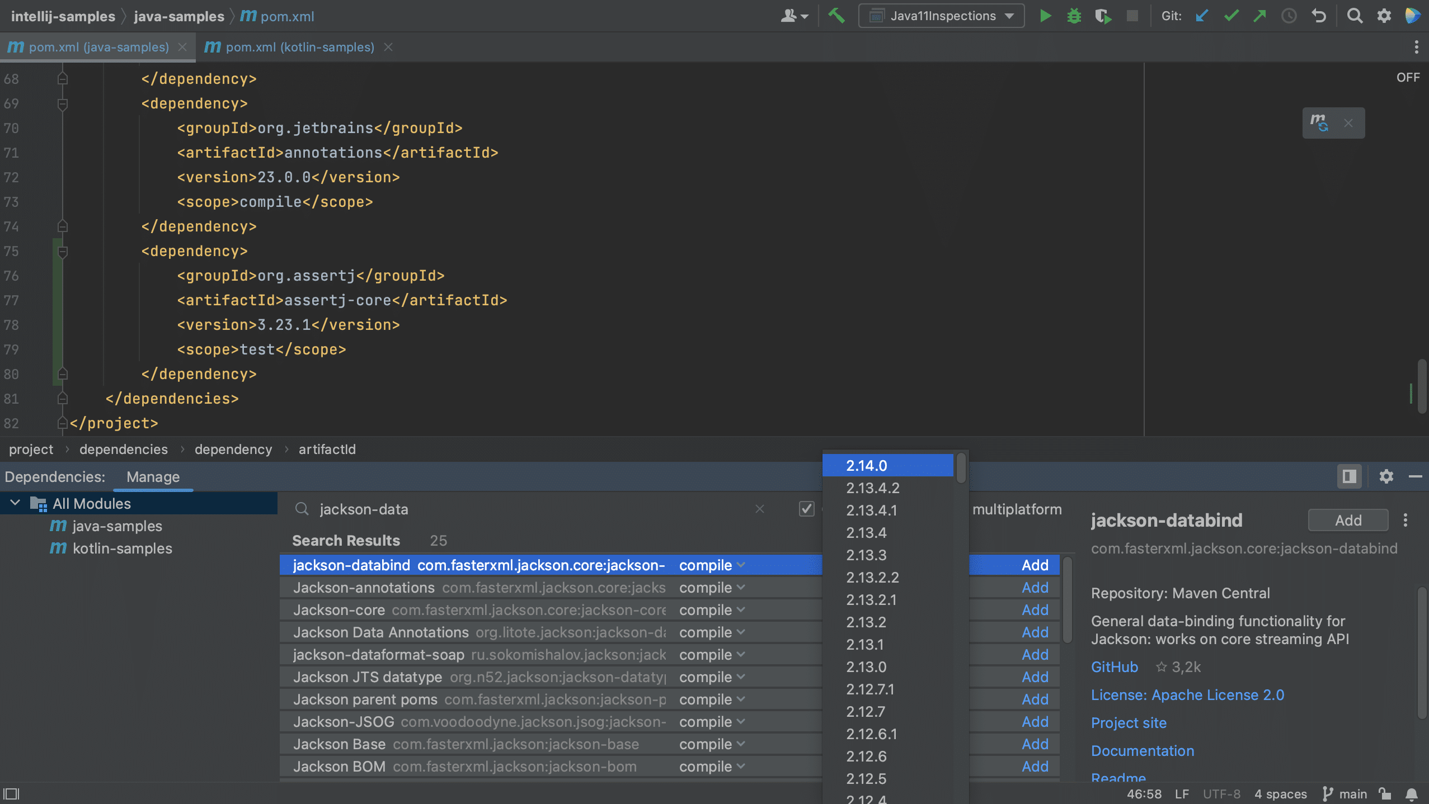Click the search results list scrollbar
The image size is (1429, 804).
coord(1067,599)
